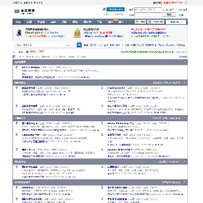Open the quick navigation dropdown in nav bar
This screenshot has width=203, height=203.
pos(176,22)
